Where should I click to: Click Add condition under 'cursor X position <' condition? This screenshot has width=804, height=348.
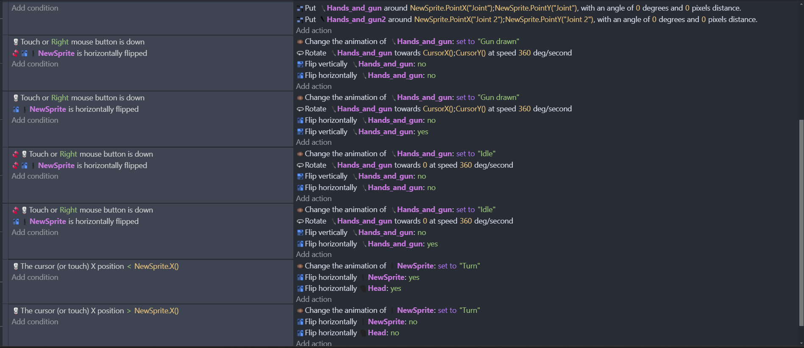click(x=35, y=277)
